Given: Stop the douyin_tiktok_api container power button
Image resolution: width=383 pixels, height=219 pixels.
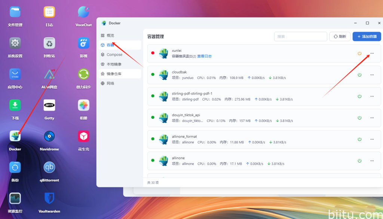Looking at the screenshot, I should [x=359, y=118].
